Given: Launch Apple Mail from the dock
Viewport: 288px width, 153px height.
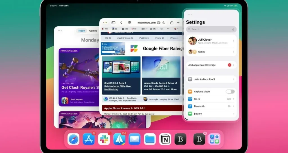Looking at the screenshot, I should click(134, 139).
